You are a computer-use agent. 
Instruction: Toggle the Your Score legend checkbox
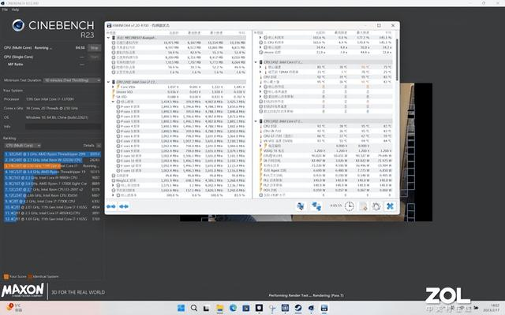(x=6, y=276)
